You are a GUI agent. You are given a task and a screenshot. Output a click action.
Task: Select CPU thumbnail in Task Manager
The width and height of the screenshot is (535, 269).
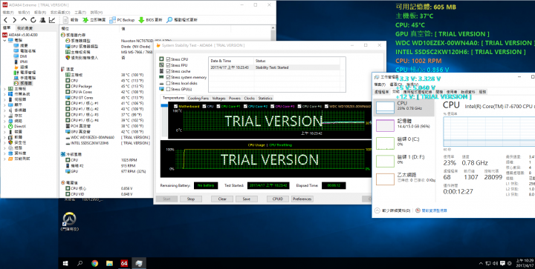[x=385, y=107]
